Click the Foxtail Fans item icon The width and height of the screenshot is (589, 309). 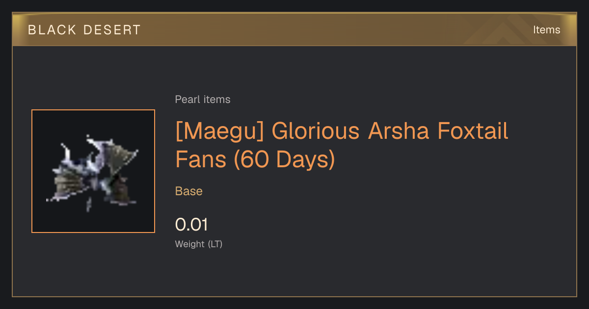tap(93, 171)
